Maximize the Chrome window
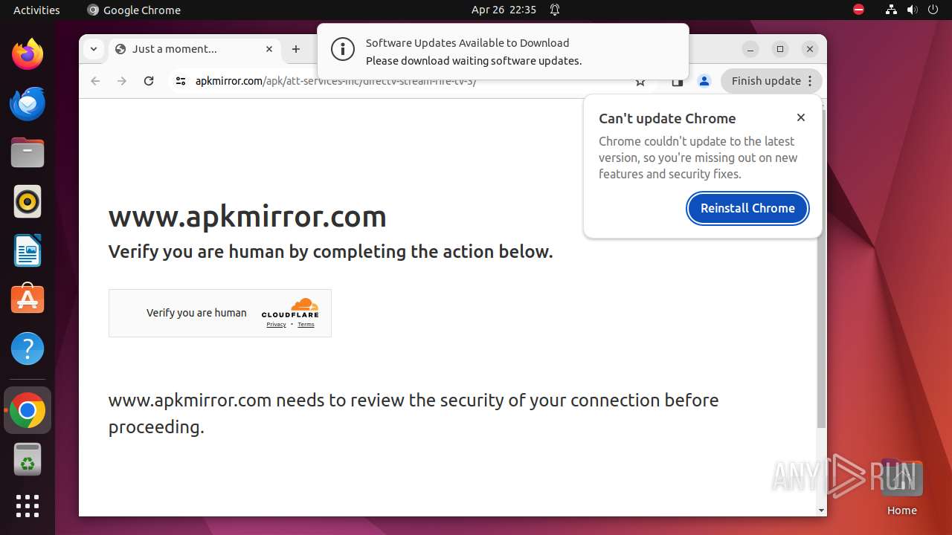This screenshot has width=952, height=535. [780, 49]
